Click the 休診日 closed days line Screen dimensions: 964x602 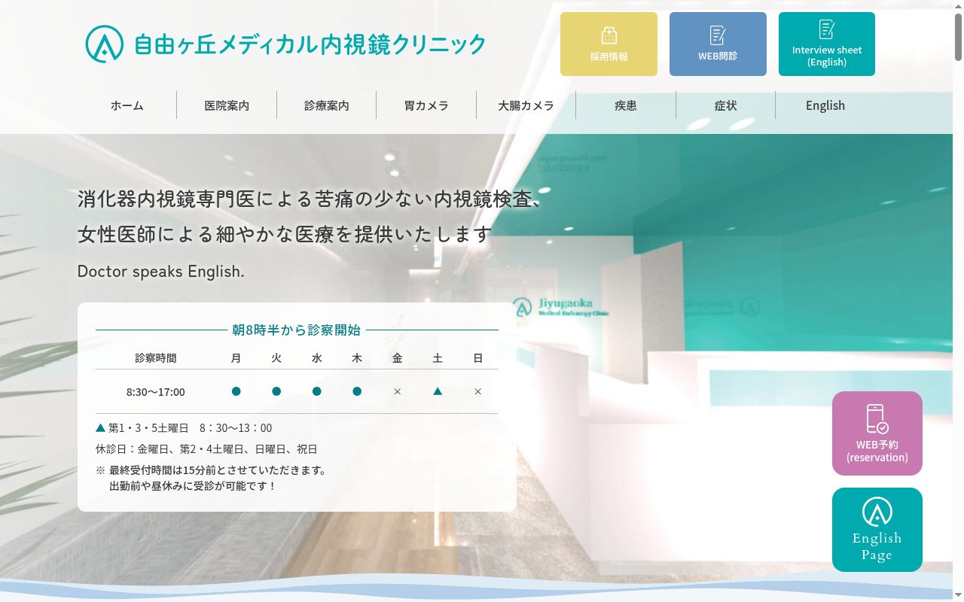(x=206, y=449)
